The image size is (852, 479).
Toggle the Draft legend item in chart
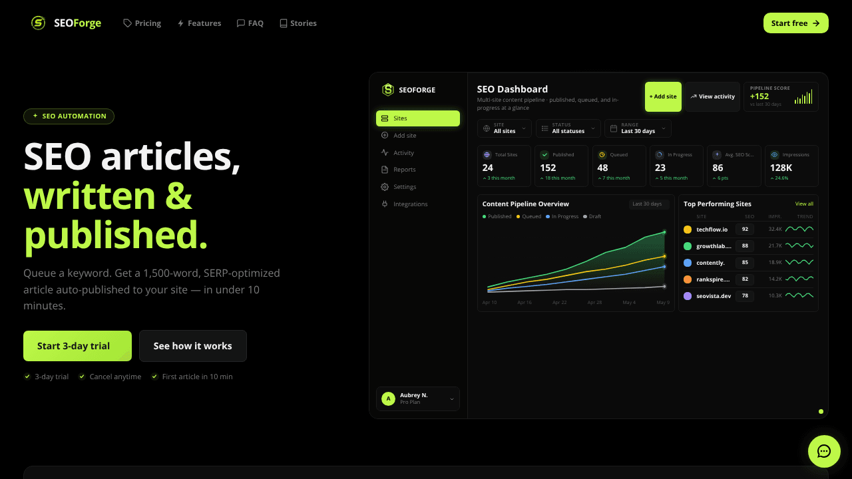click(592, 216)
